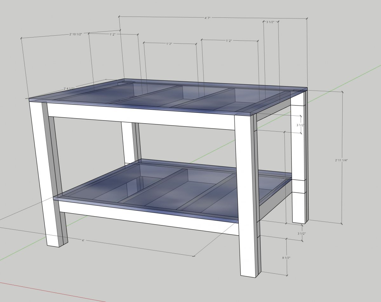Select the long front upper apron board
The height and width of the screenshot is (302, 381).
pyautogui.click(x=141, y=116)
